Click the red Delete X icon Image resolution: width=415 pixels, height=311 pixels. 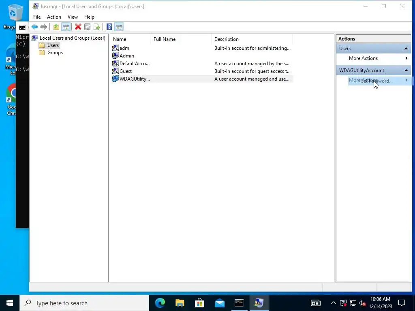point(78,27)
